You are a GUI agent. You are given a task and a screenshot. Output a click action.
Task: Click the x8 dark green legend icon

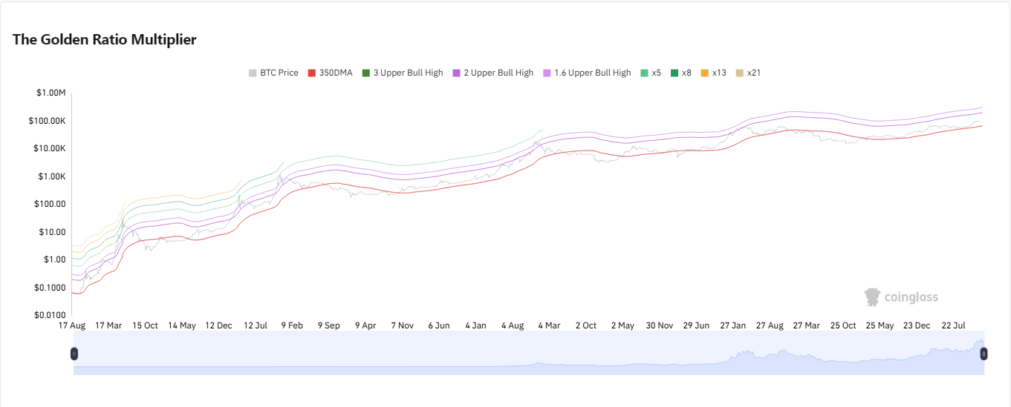pos(674,73)
